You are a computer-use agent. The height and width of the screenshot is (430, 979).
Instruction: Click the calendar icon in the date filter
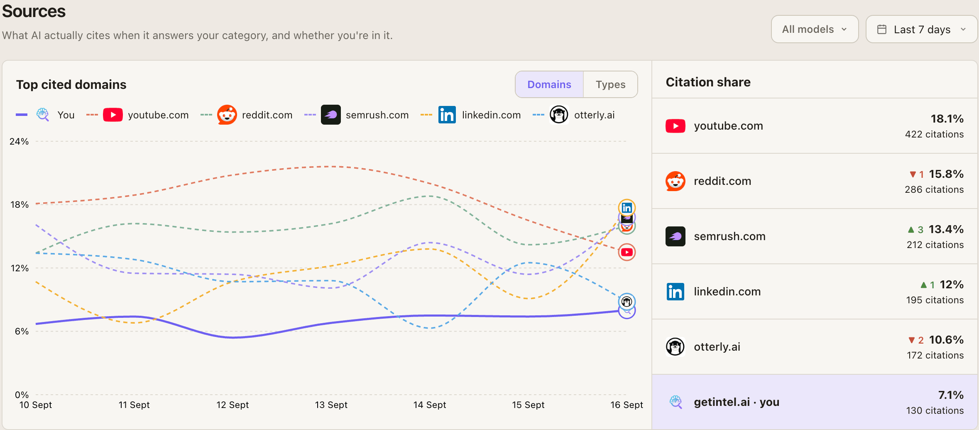[x=882, y=29]
